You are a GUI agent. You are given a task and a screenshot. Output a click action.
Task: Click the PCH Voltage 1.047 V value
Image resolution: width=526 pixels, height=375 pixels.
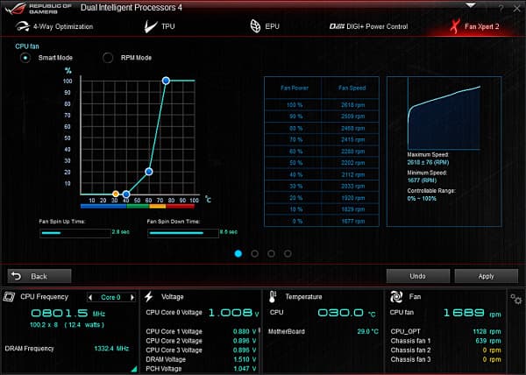(x=245, y=369)
